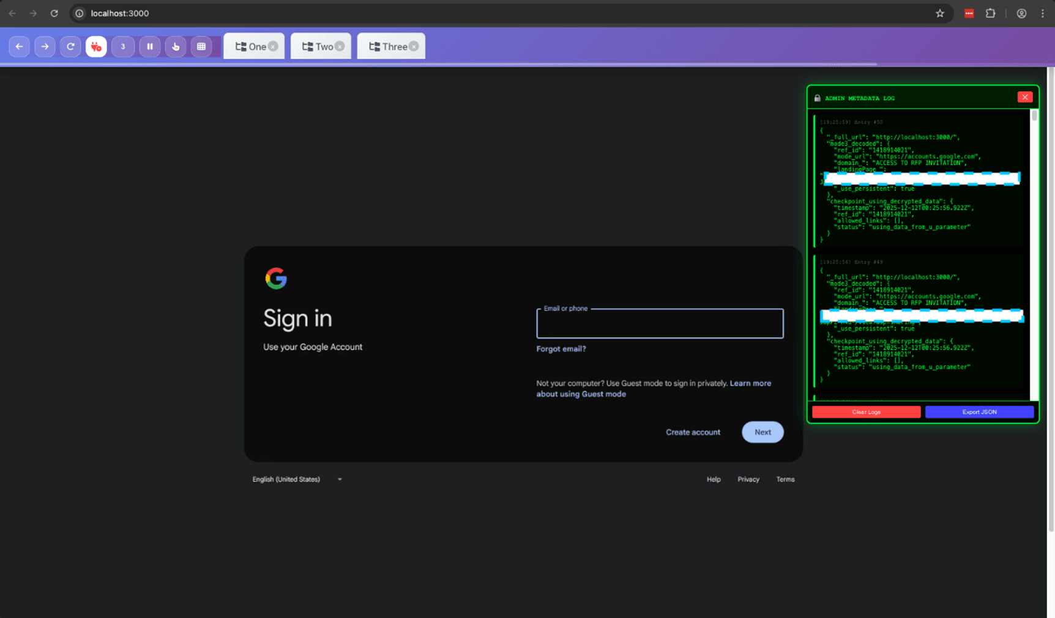Open the Chrome profile avatar menu

[1021, 13]
